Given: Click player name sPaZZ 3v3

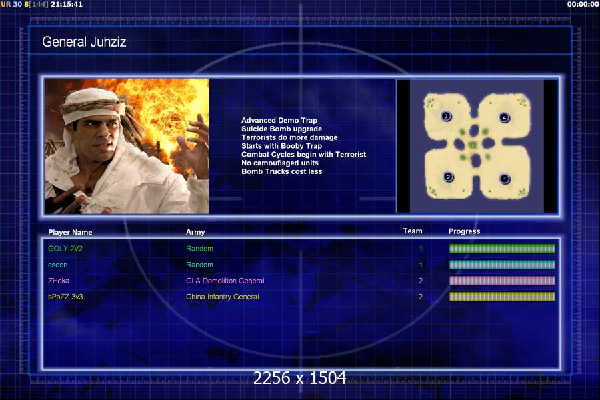Looking at the screenshot, I should pos(65,297).
